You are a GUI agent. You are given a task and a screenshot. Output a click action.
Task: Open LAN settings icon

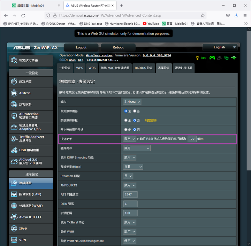(14, 194)
